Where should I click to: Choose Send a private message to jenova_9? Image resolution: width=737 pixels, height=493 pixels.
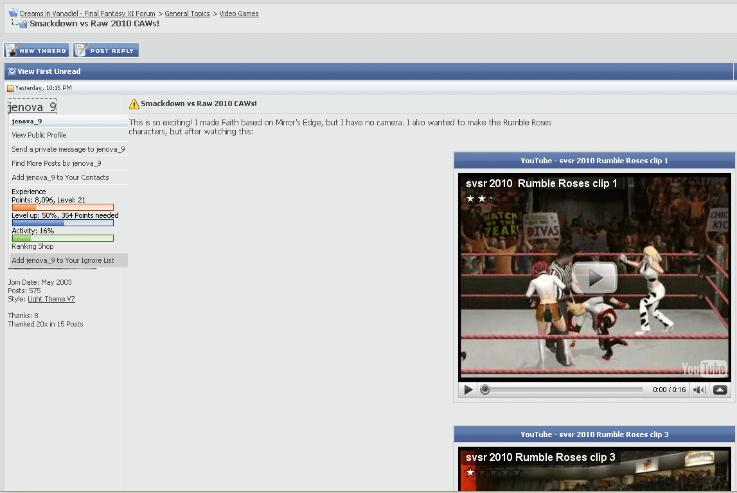pyautogui.click(x=68, y=149)
